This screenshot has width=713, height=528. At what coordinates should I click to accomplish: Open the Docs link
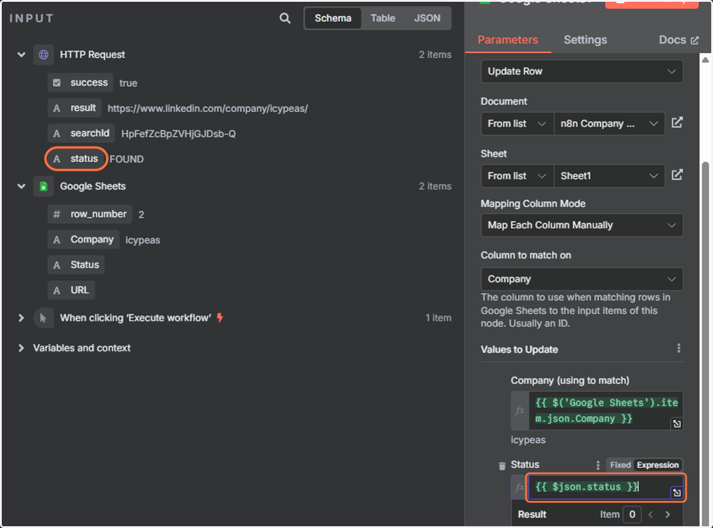click(x=679, y=40)
